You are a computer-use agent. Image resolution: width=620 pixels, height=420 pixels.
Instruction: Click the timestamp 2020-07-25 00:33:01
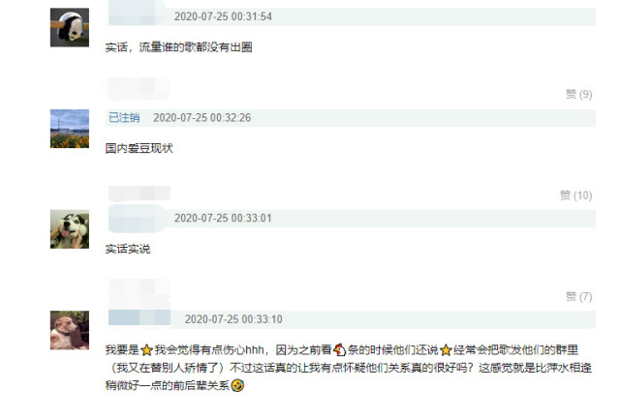coord(223,218)
